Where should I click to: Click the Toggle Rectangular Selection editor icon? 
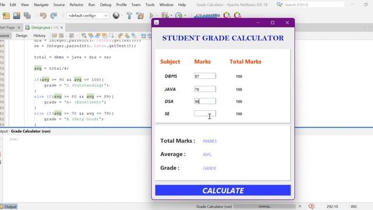point(111,36)
